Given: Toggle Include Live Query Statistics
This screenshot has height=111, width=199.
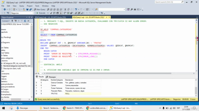Looking at the screenshot, I should pyautogui.click(x=68, y=13).
